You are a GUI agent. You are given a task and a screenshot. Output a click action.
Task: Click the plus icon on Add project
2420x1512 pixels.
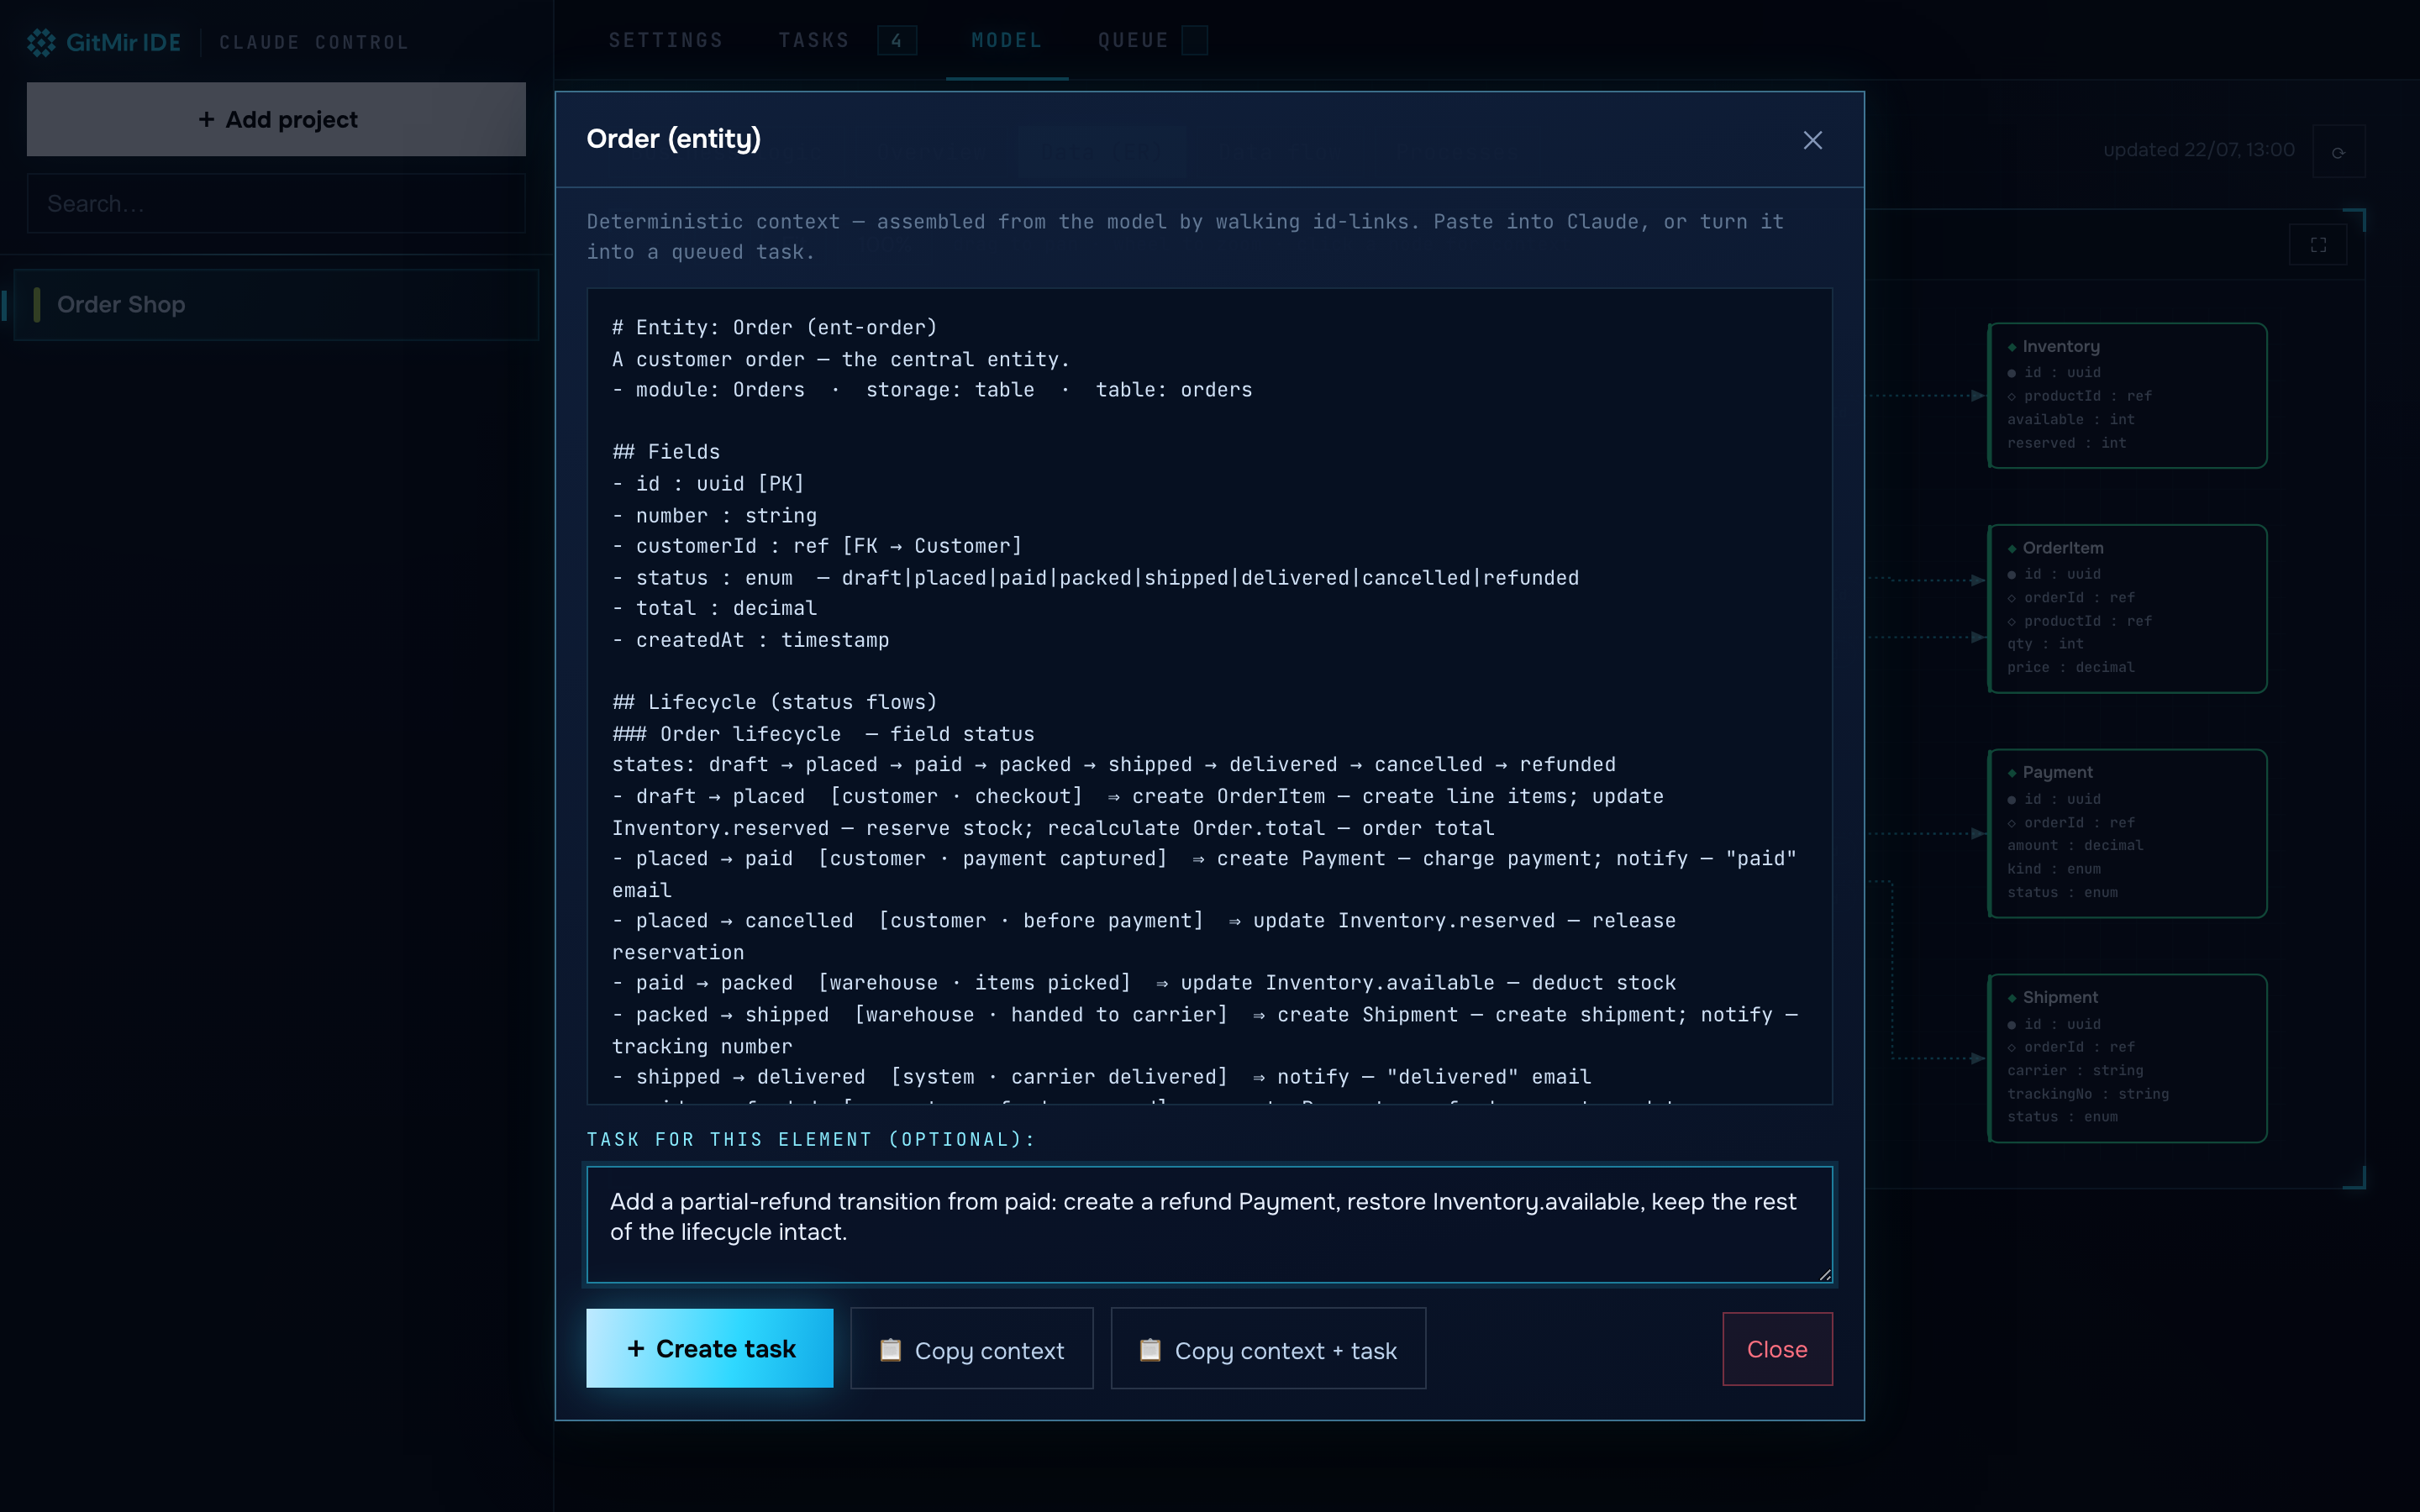207,120
